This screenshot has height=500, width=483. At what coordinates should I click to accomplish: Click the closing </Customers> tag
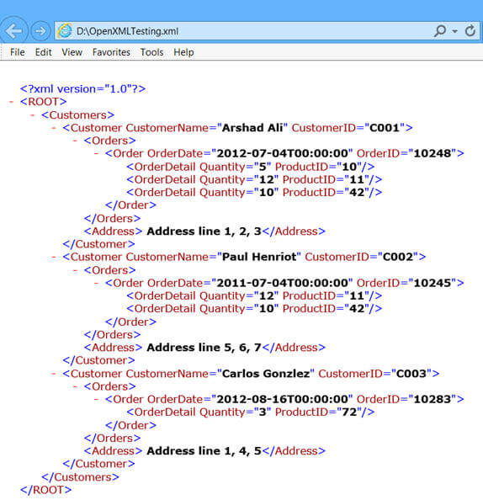80,477
